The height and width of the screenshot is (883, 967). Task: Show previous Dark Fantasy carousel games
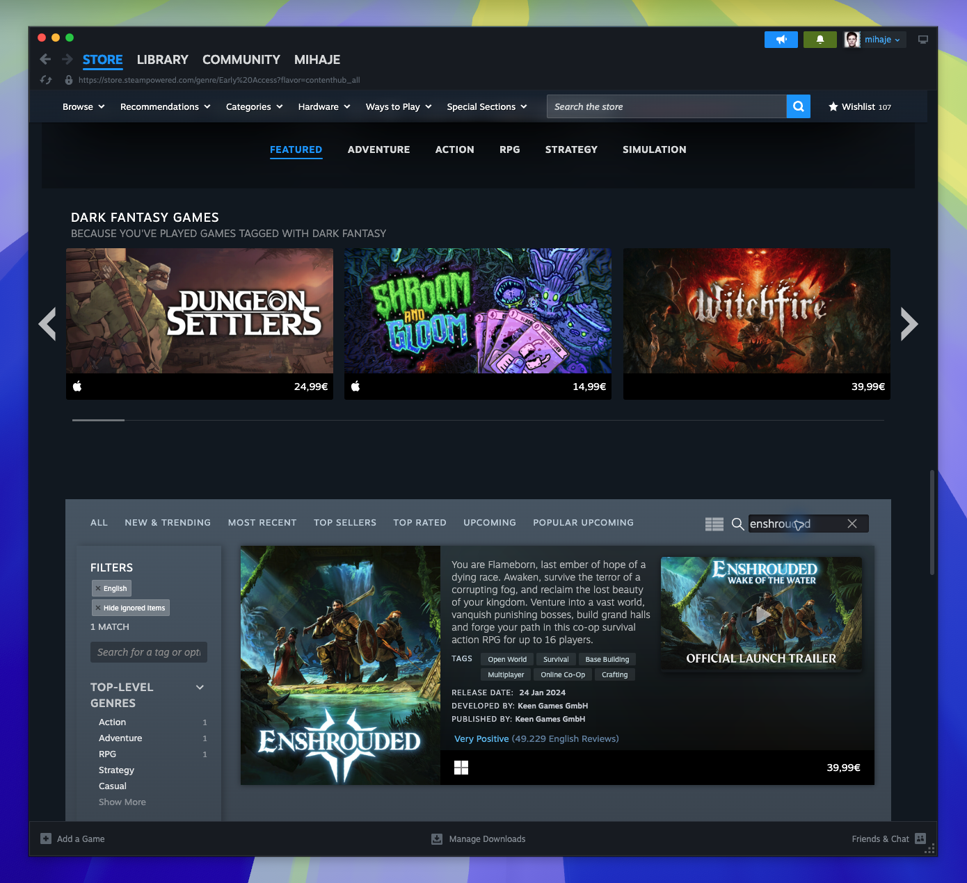point(47,324)
